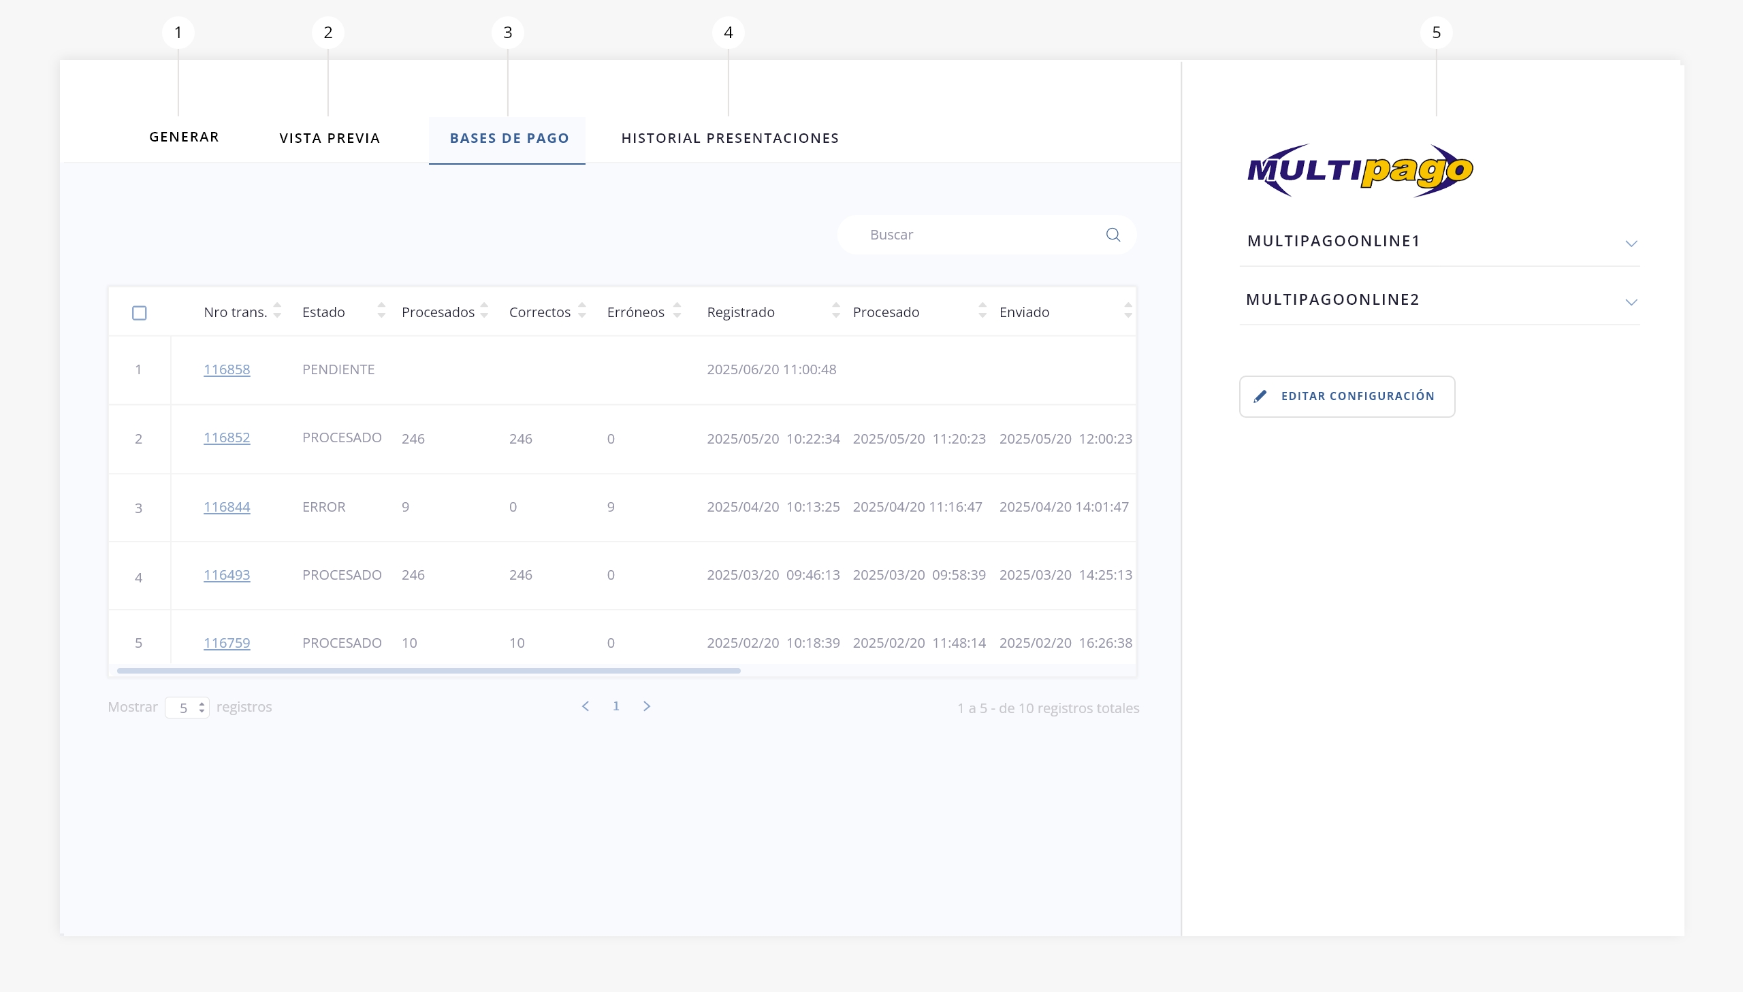Click the table's horizontal scrollbar
The image size is (1743, 992).
(x=428, y=671)
